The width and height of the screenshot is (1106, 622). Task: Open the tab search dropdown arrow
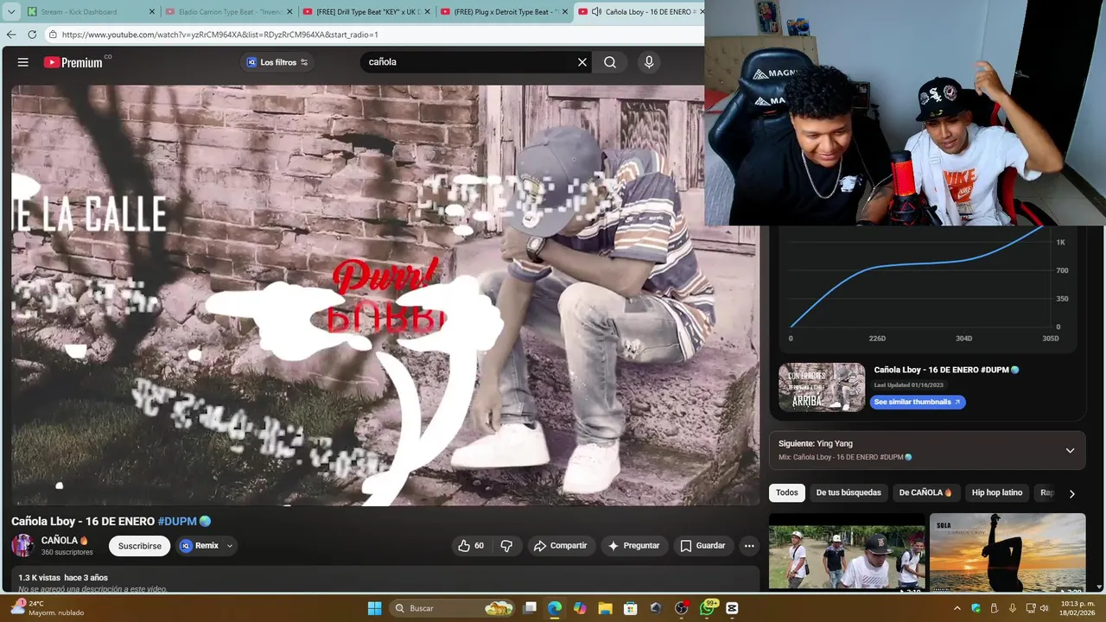[x=11, y=12]
